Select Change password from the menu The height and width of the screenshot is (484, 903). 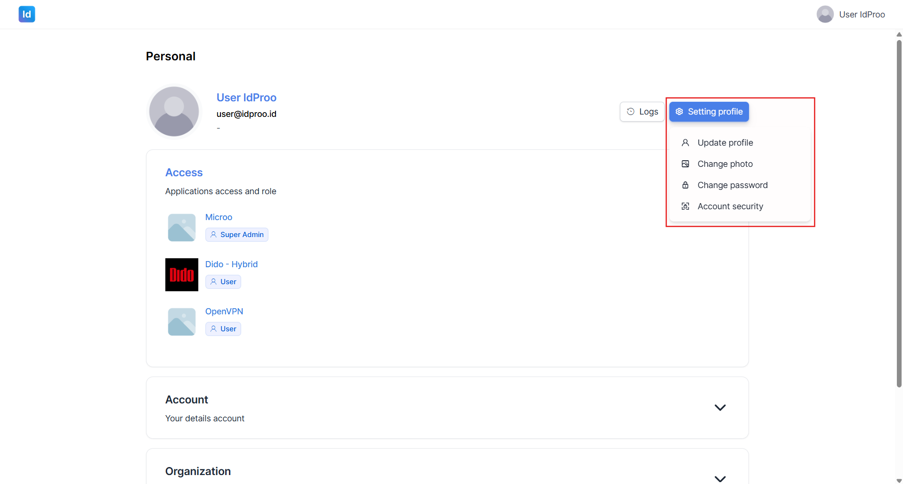740,185
